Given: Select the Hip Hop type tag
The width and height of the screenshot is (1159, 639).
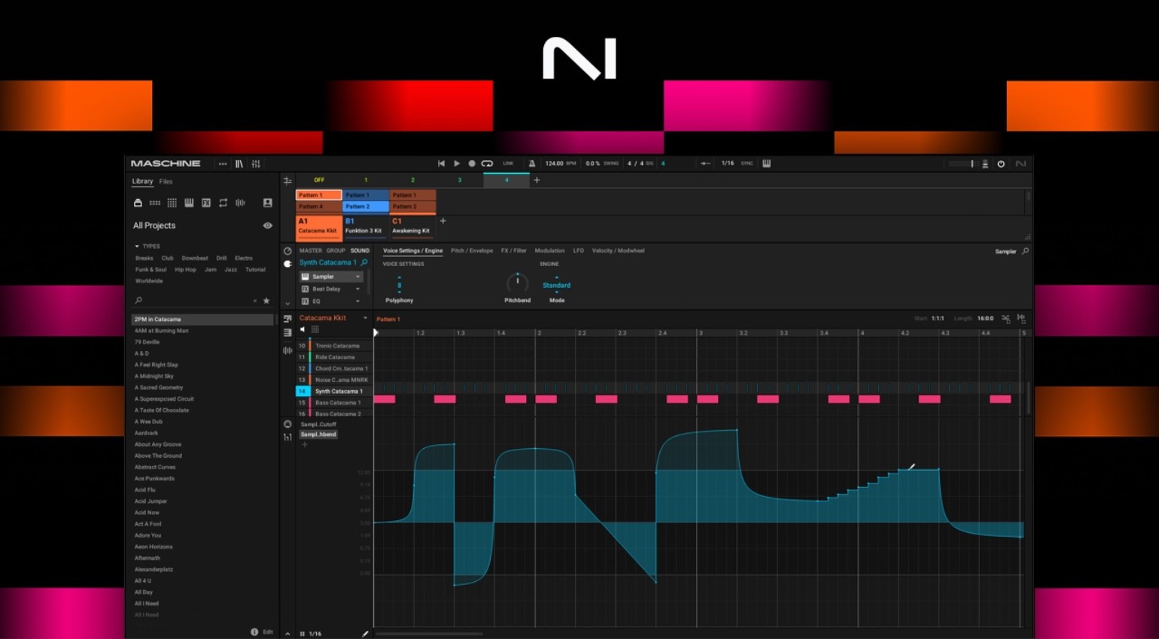Looking at the screenshot, I should pyautogui.click(x=185, y=269).
